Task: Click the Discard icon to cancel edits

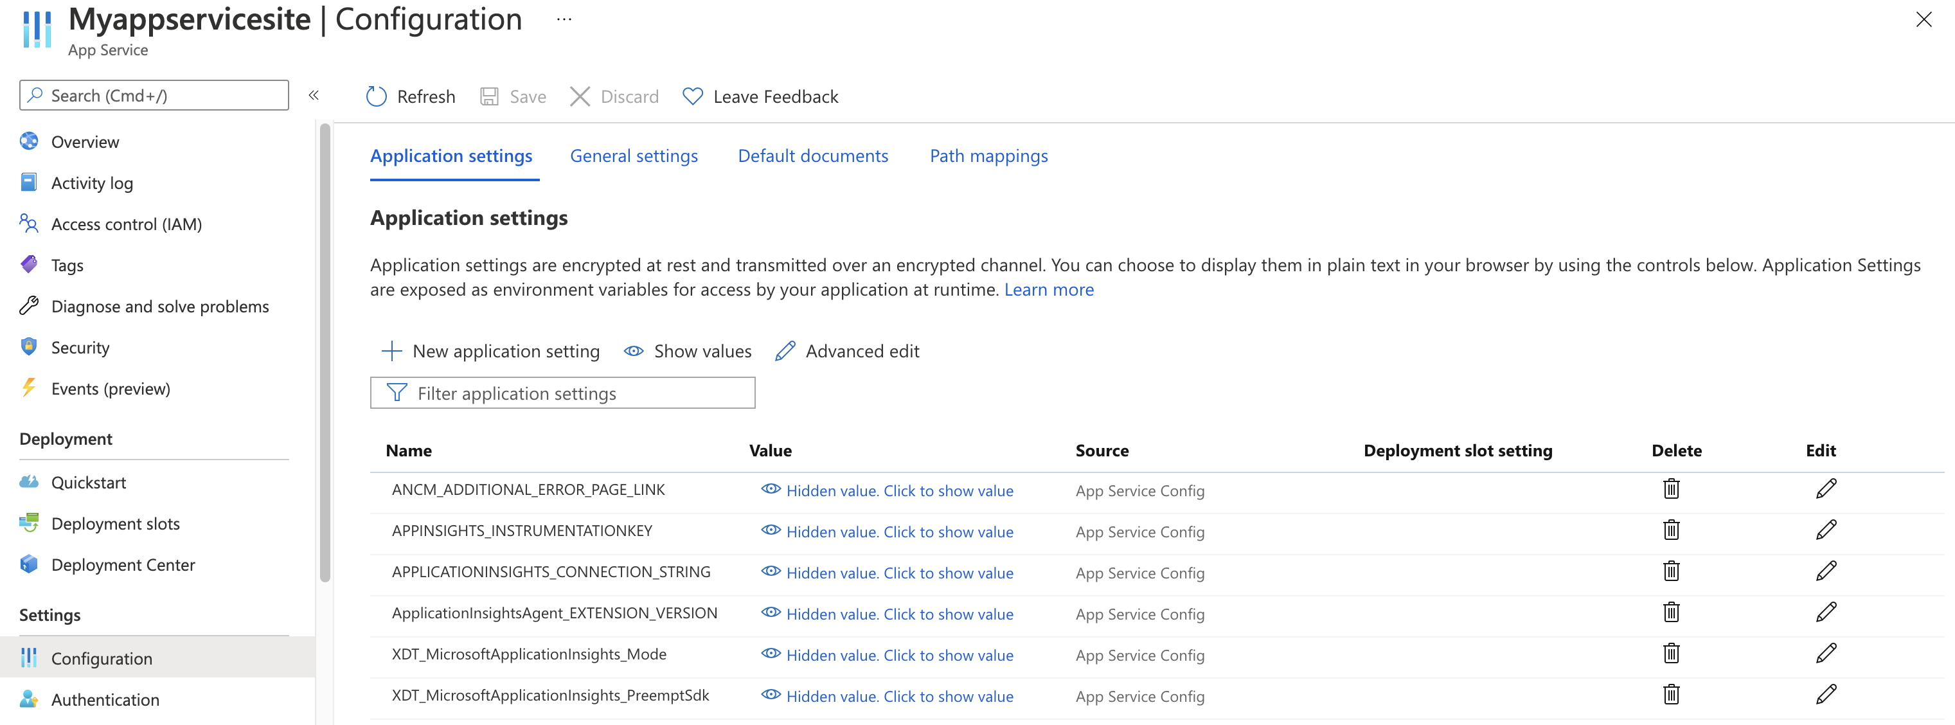Action: [x=578, y=96]
